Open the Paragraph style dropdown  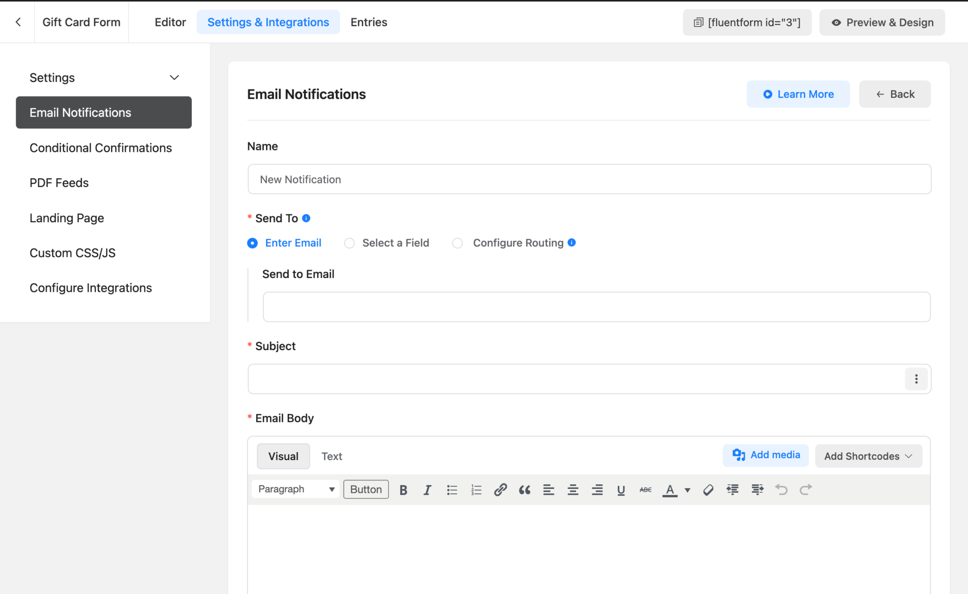pos(294,489)
